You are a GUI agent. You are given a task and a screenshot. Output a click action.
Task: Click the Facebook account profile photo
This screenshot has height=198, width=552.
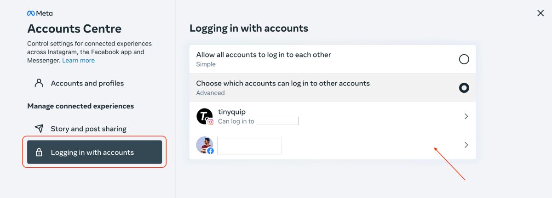tap(204, 145)
